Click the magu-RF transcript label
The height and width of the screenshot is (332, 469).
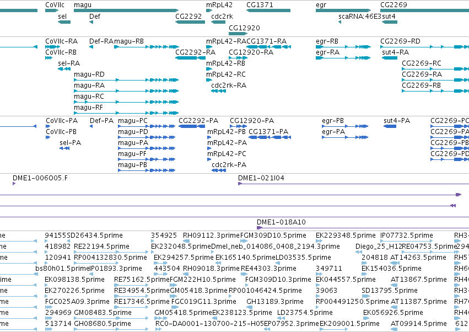pyautogui.click(x=88, y=108)
